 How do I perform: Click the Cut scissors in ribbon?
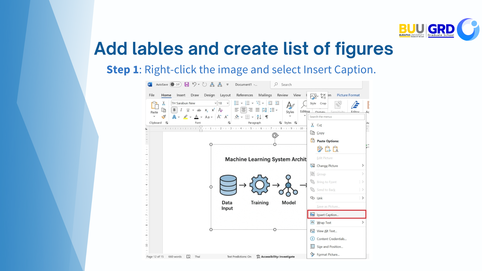tap(163, 103)
